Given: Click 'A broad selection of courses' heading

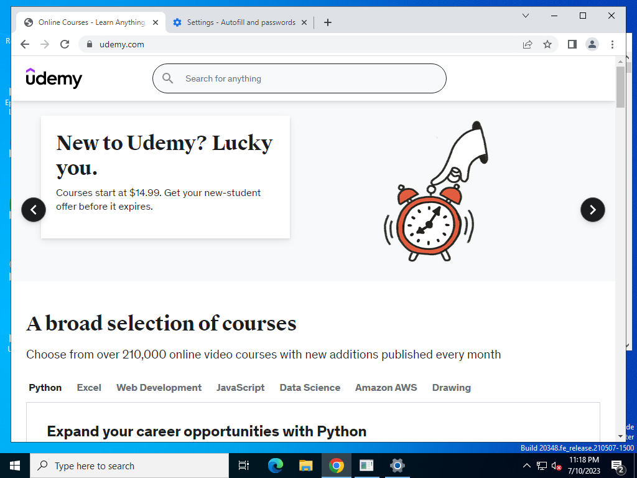Looking at the screenshot, I should pos(161,324).
